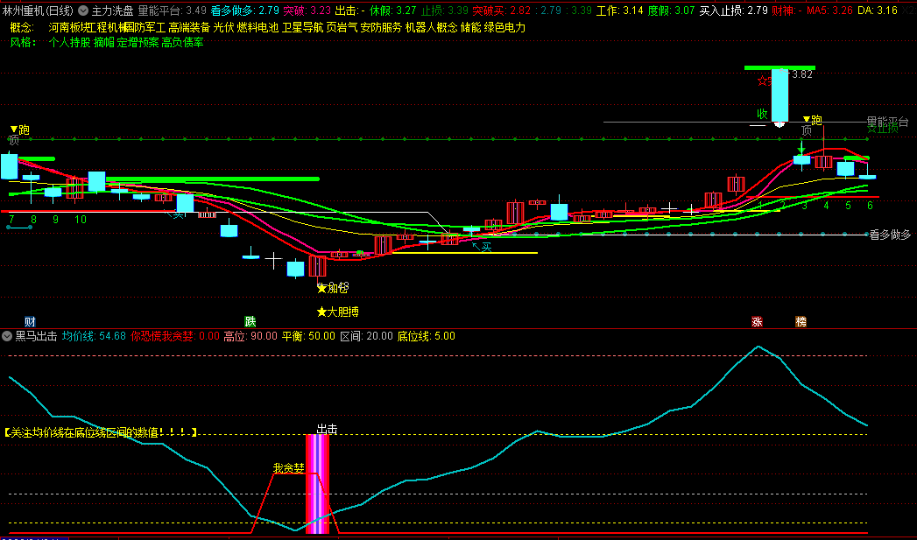The width and height of the screenshot is (917, 540).
Task: Click the 区间: 20.00 value
Action: click(366, 336)
